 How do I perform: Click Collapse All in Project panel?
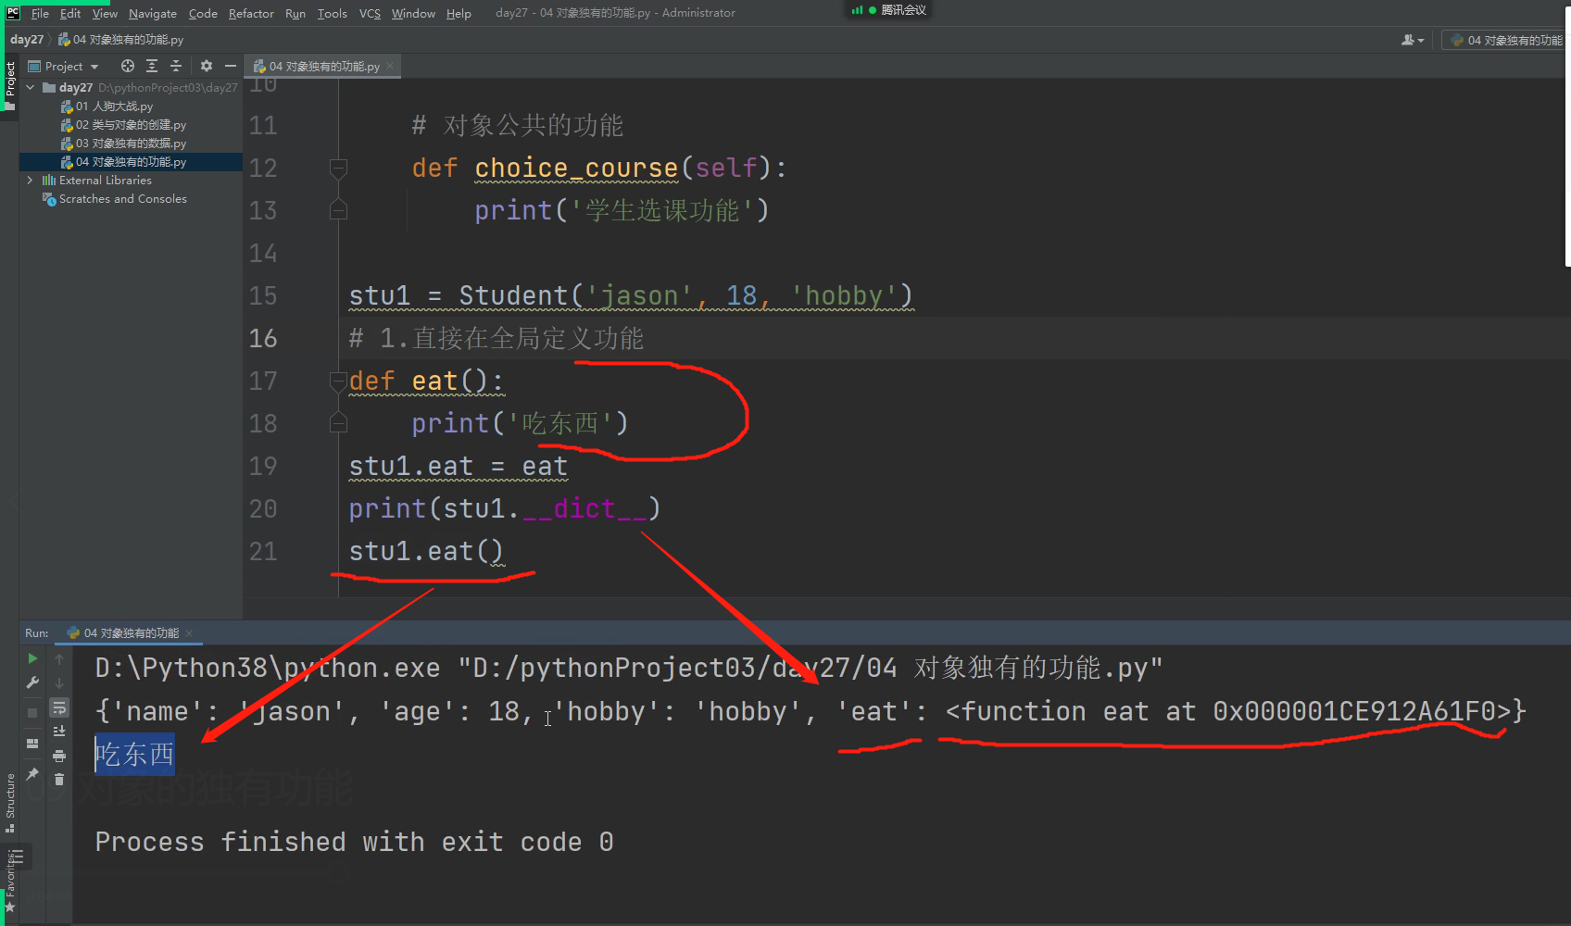(x=176, y=67)
